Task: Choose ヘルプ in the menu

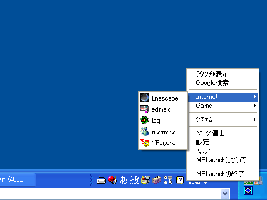Action: (222, 151)
